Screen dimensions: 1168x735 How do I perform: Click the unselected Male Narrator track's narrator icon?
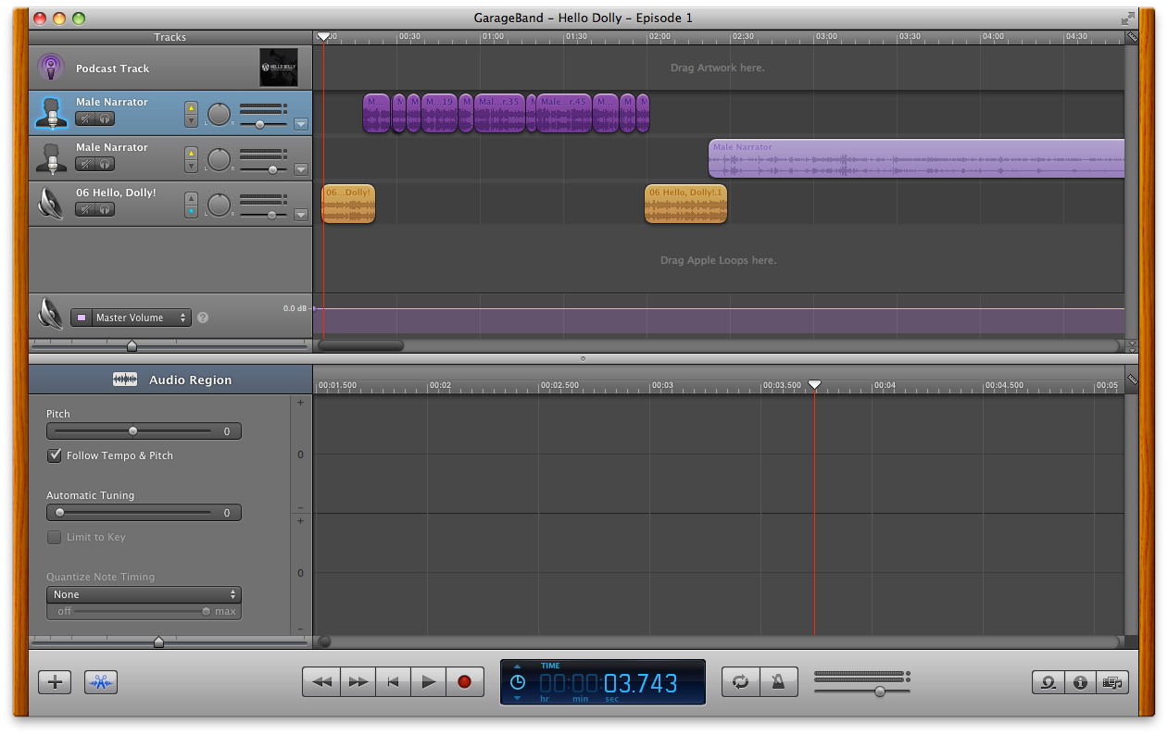[52, 157]
